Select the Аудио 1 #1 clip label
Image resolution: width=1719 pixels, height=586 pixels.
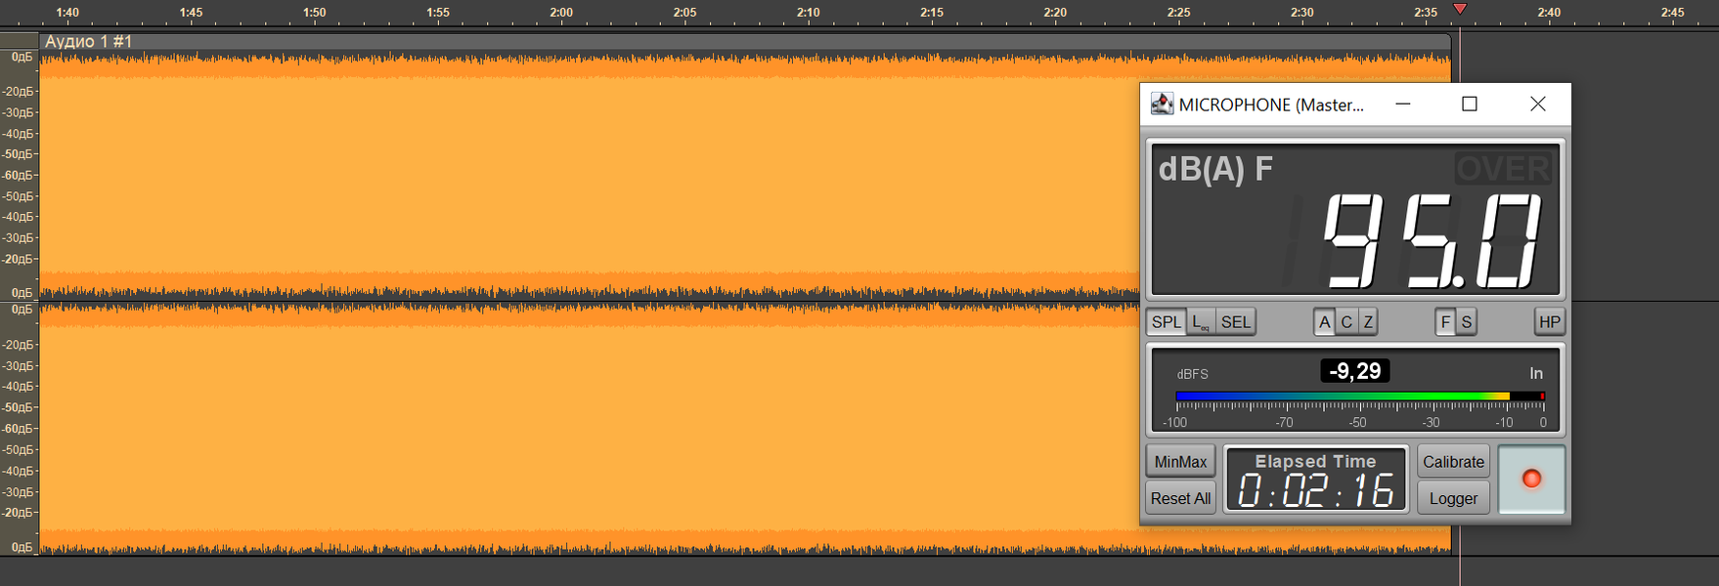point(88,41)
